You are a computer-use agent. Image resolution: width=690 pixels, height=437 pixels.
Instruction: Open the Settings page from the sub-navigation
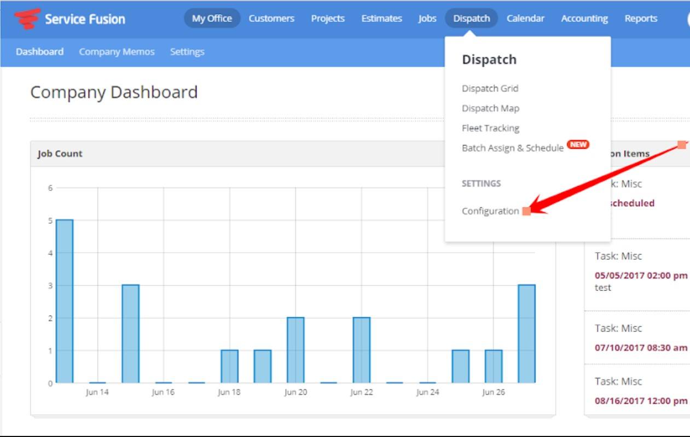point(188,51)
